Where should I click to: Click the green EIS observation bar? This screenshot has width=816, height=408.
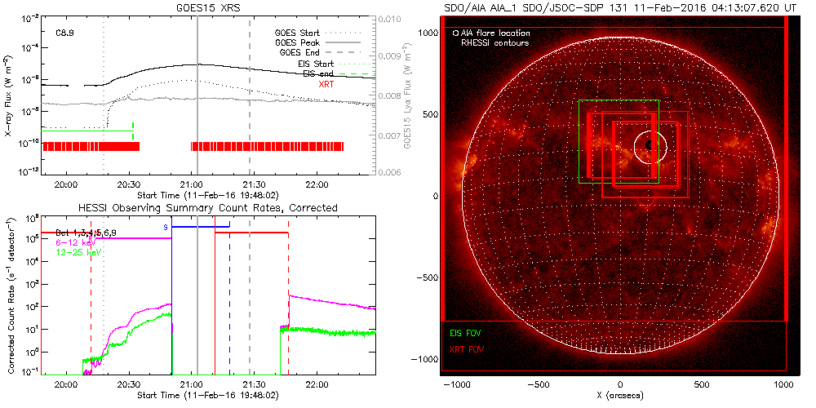[x=87, y=131]
